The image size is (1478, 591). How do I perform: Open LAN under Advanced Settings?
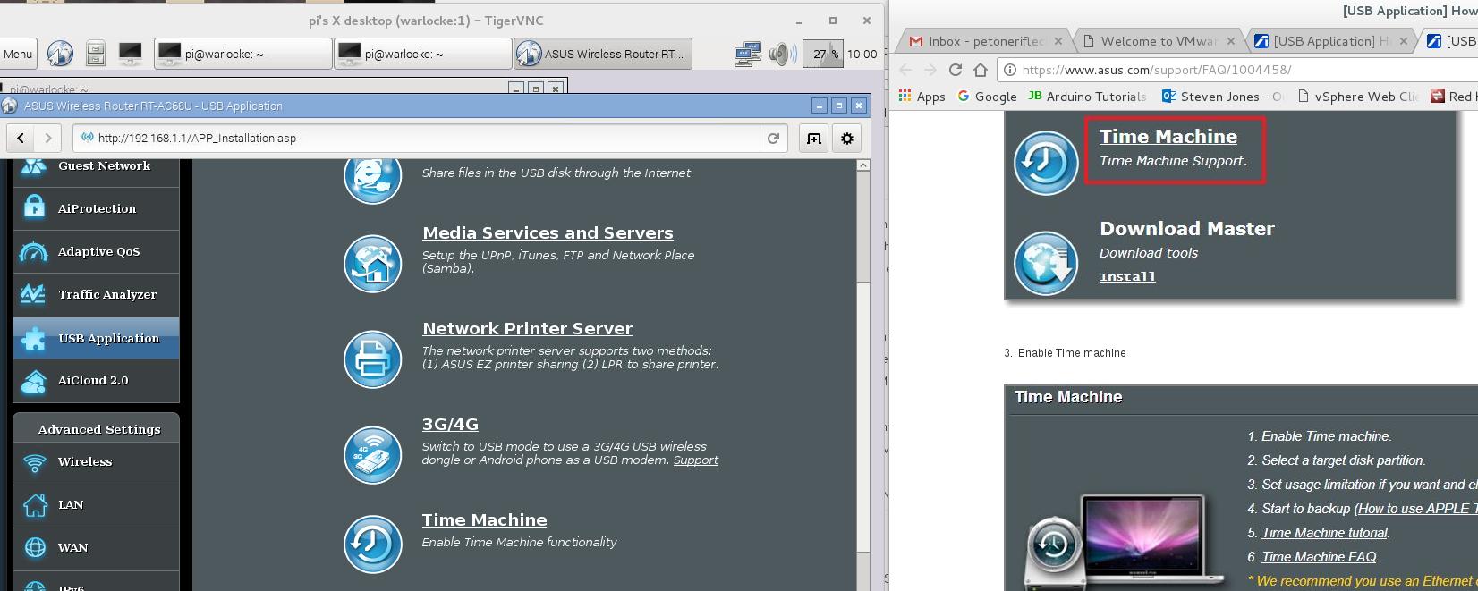pos(96,505)
